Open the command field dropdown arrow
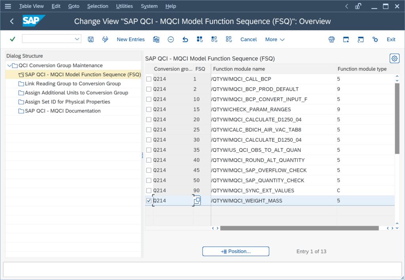405x280 pixels. pos(77,39)
